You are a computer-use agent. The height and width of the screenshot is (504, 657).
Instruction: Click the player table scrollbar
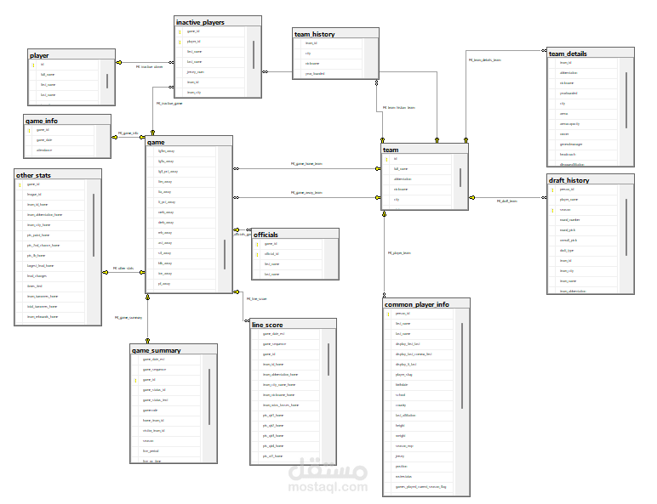[107, 82]
